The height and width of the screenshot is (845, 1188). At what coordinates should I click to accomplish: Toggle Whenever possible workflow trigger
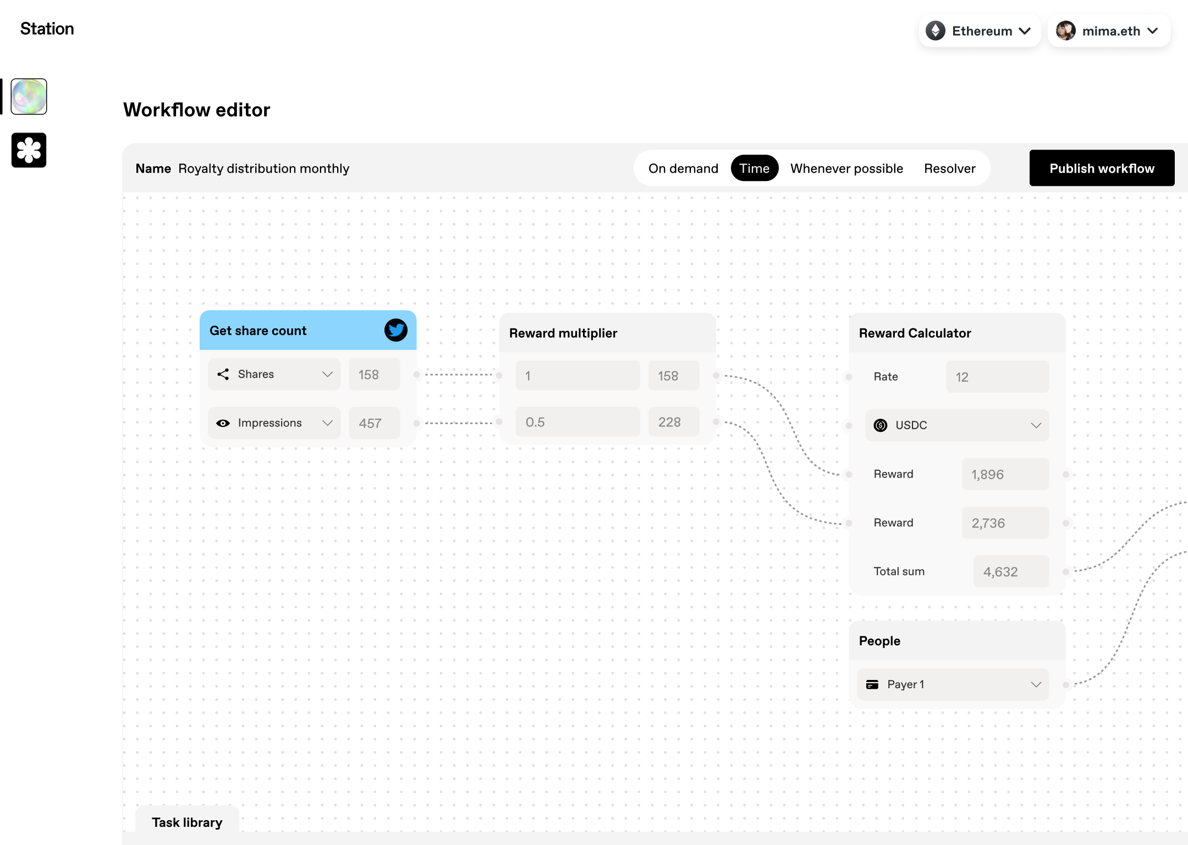coord(846,167)
